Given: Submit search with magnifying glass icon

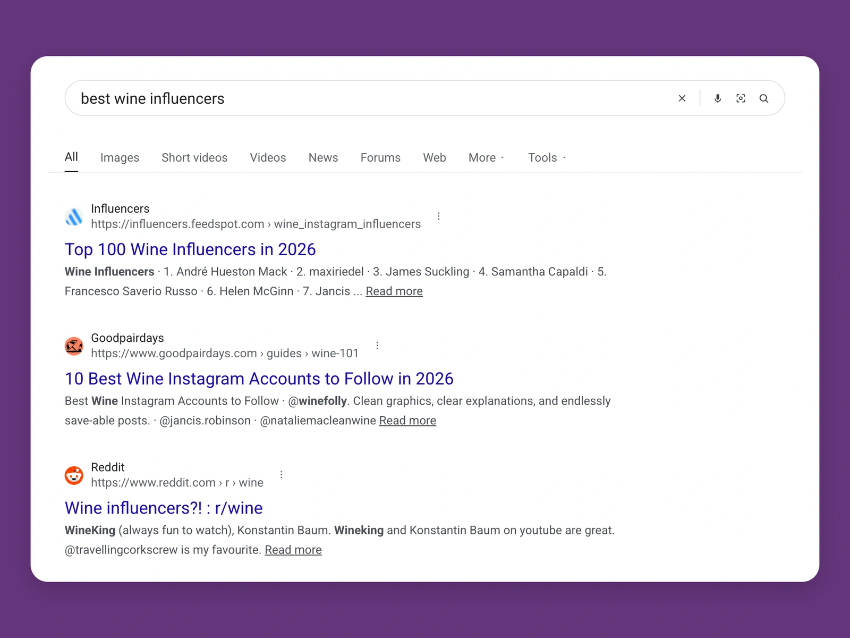Looking at the screenshot, I should click(x=764, y=98).
